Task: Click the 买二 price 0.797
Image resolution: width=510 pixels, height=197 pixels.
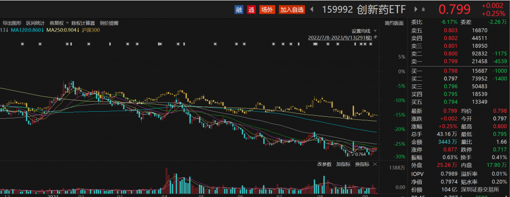Action: pos(451,79)
